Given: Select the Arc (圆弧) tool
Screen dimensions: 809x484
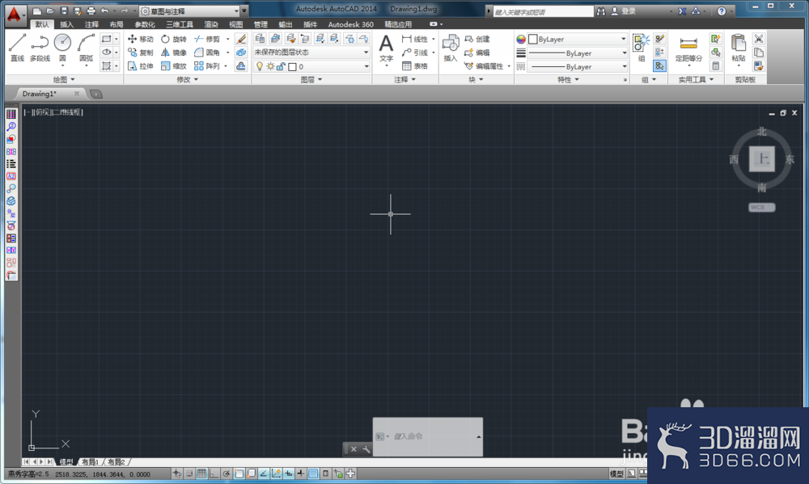Looking at the screenshot, I should [x=87, y=48].
